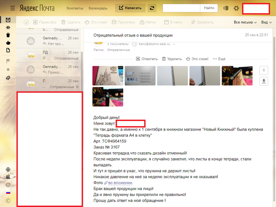Show emails with attachments via the paperclip icon
Screen dimensions: 276x207
point(8,78)
